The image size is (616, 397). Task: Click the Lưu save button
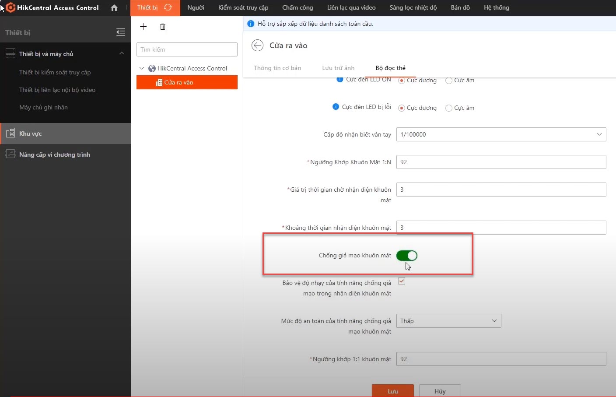point(392,391)
